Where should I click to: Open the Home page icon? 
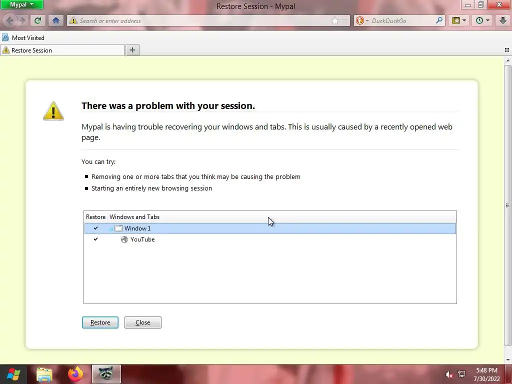coord(56,20)
